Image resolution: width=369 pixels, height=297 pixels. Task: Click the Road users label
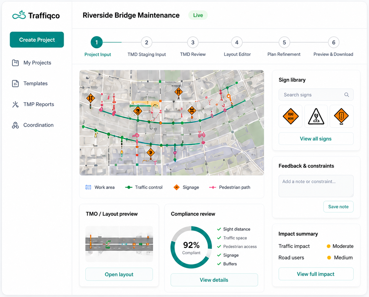coord(291,258)
